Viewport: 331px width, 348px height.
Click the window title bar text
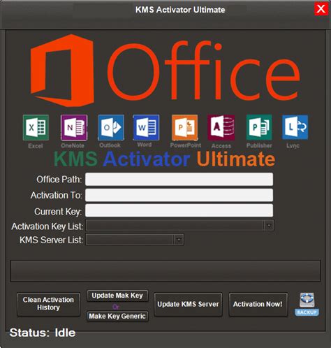click(x=180, y=10)
